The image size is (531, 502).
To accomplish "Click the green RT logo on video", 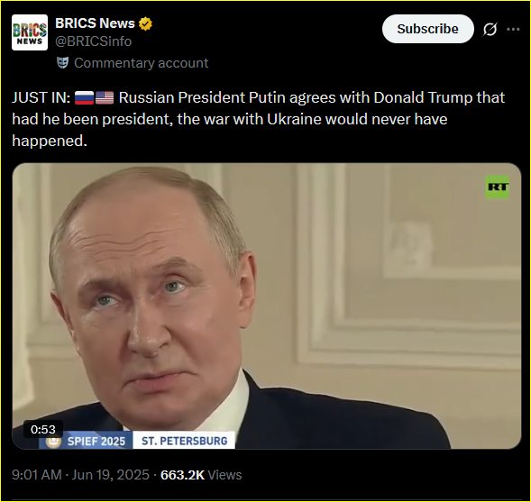I will coord(497,187).
